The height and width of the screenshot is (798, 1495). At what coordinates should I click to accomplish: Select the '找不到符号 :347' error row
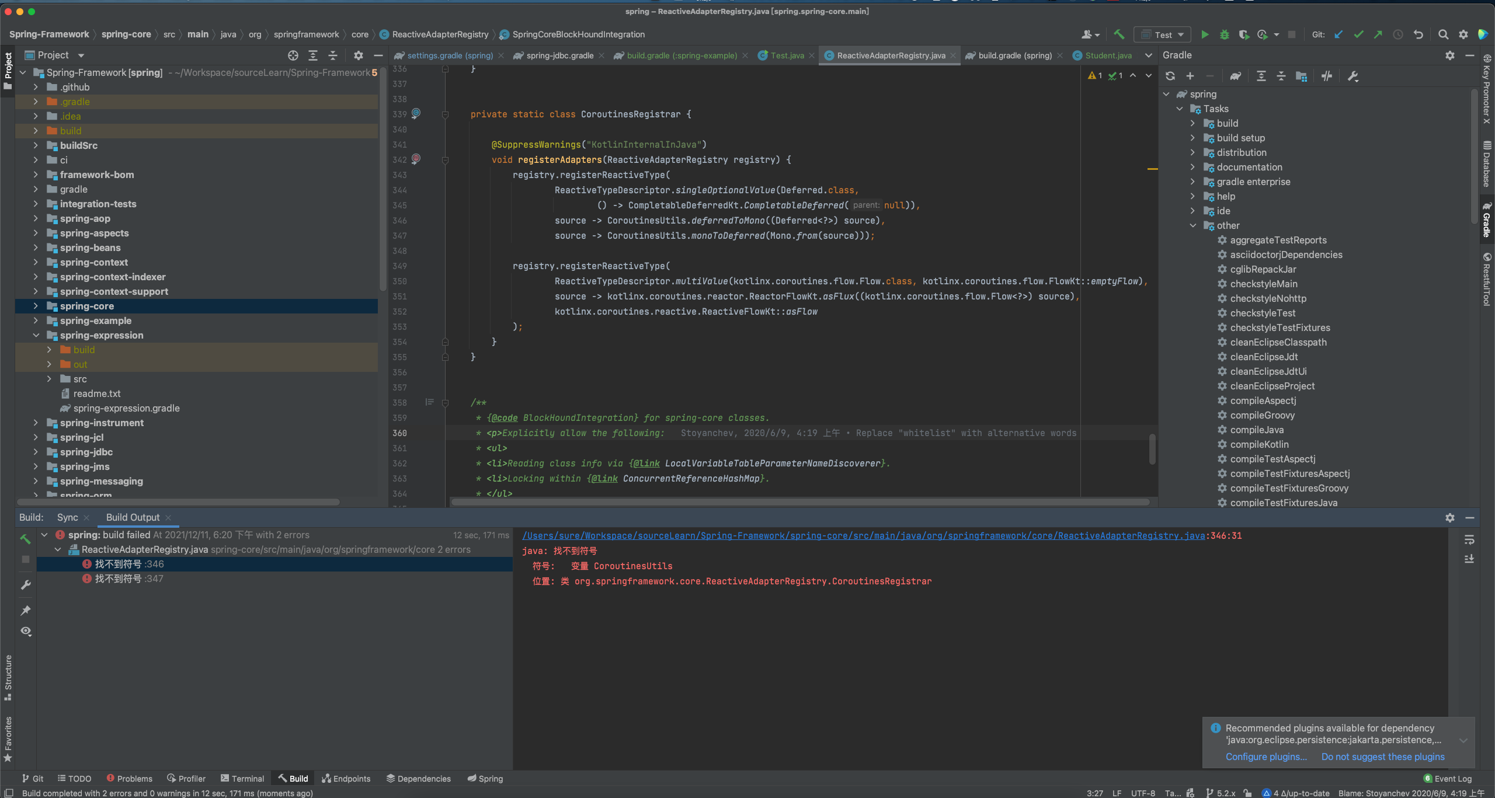click(274, 579)
